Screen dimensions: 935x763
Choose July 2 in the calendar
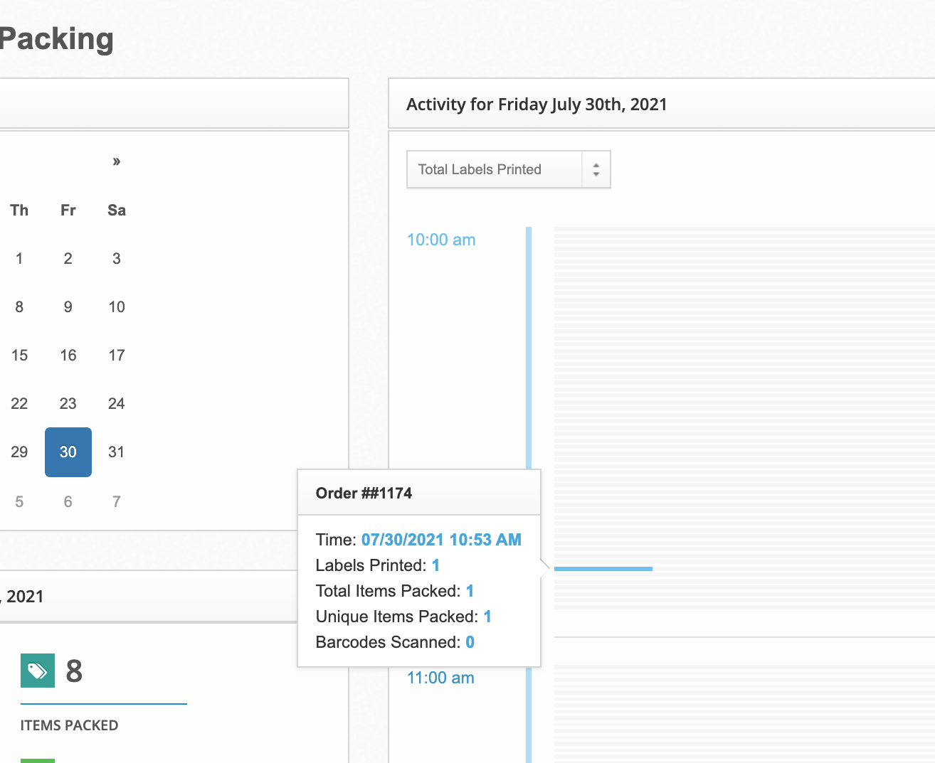[68, 259]
